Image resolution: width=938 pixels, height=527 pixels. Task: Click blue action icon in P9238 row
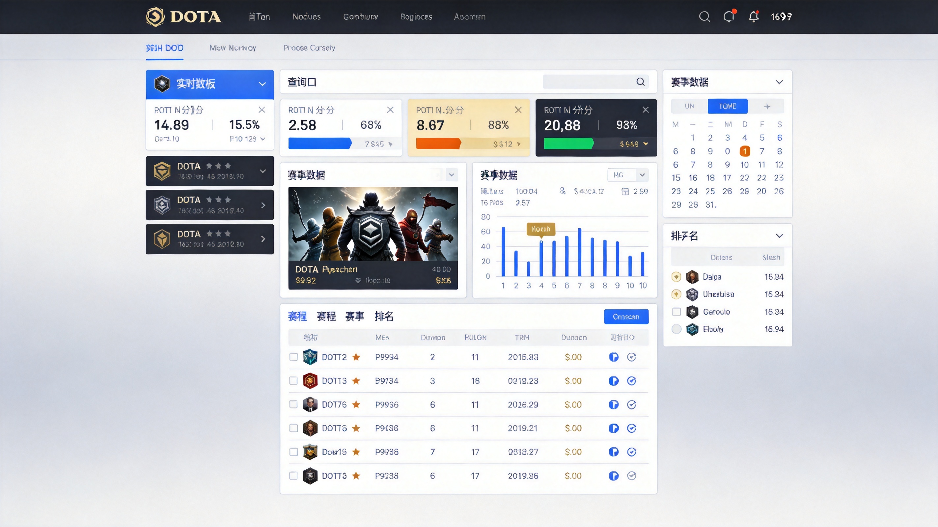pyautogui.click(x=614, y=476)
